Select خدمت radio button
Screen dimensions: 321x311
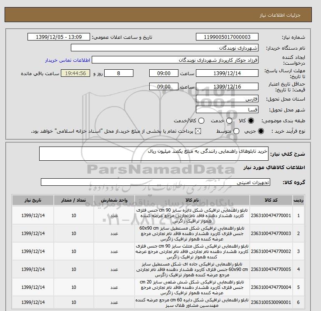tap(229, 121)
